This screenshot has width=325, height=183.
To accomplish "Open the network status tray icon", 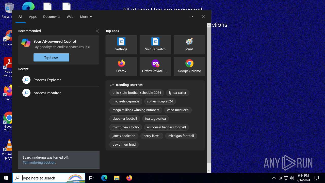I will tap(286, 178).
